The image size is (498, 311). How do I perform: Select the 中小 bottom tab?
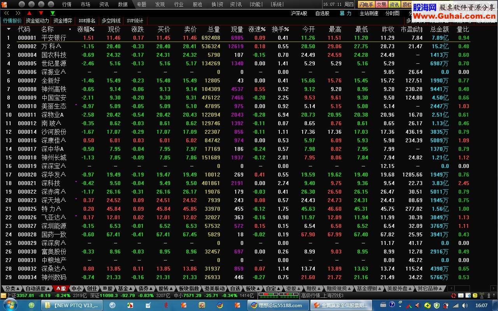pos(76,288)
